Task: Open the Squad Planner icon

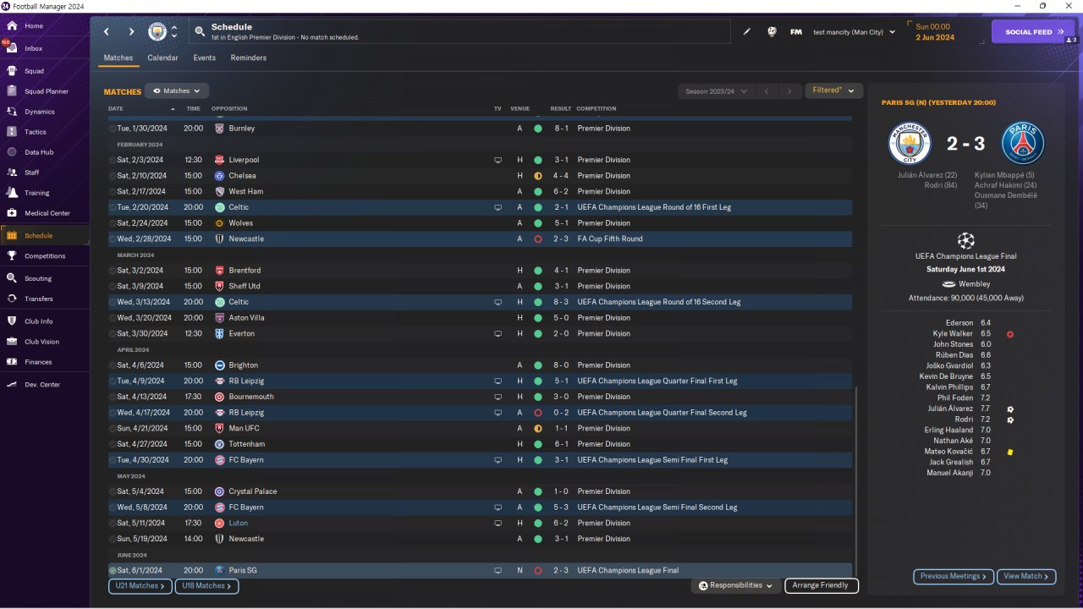Action: [12, 91]
